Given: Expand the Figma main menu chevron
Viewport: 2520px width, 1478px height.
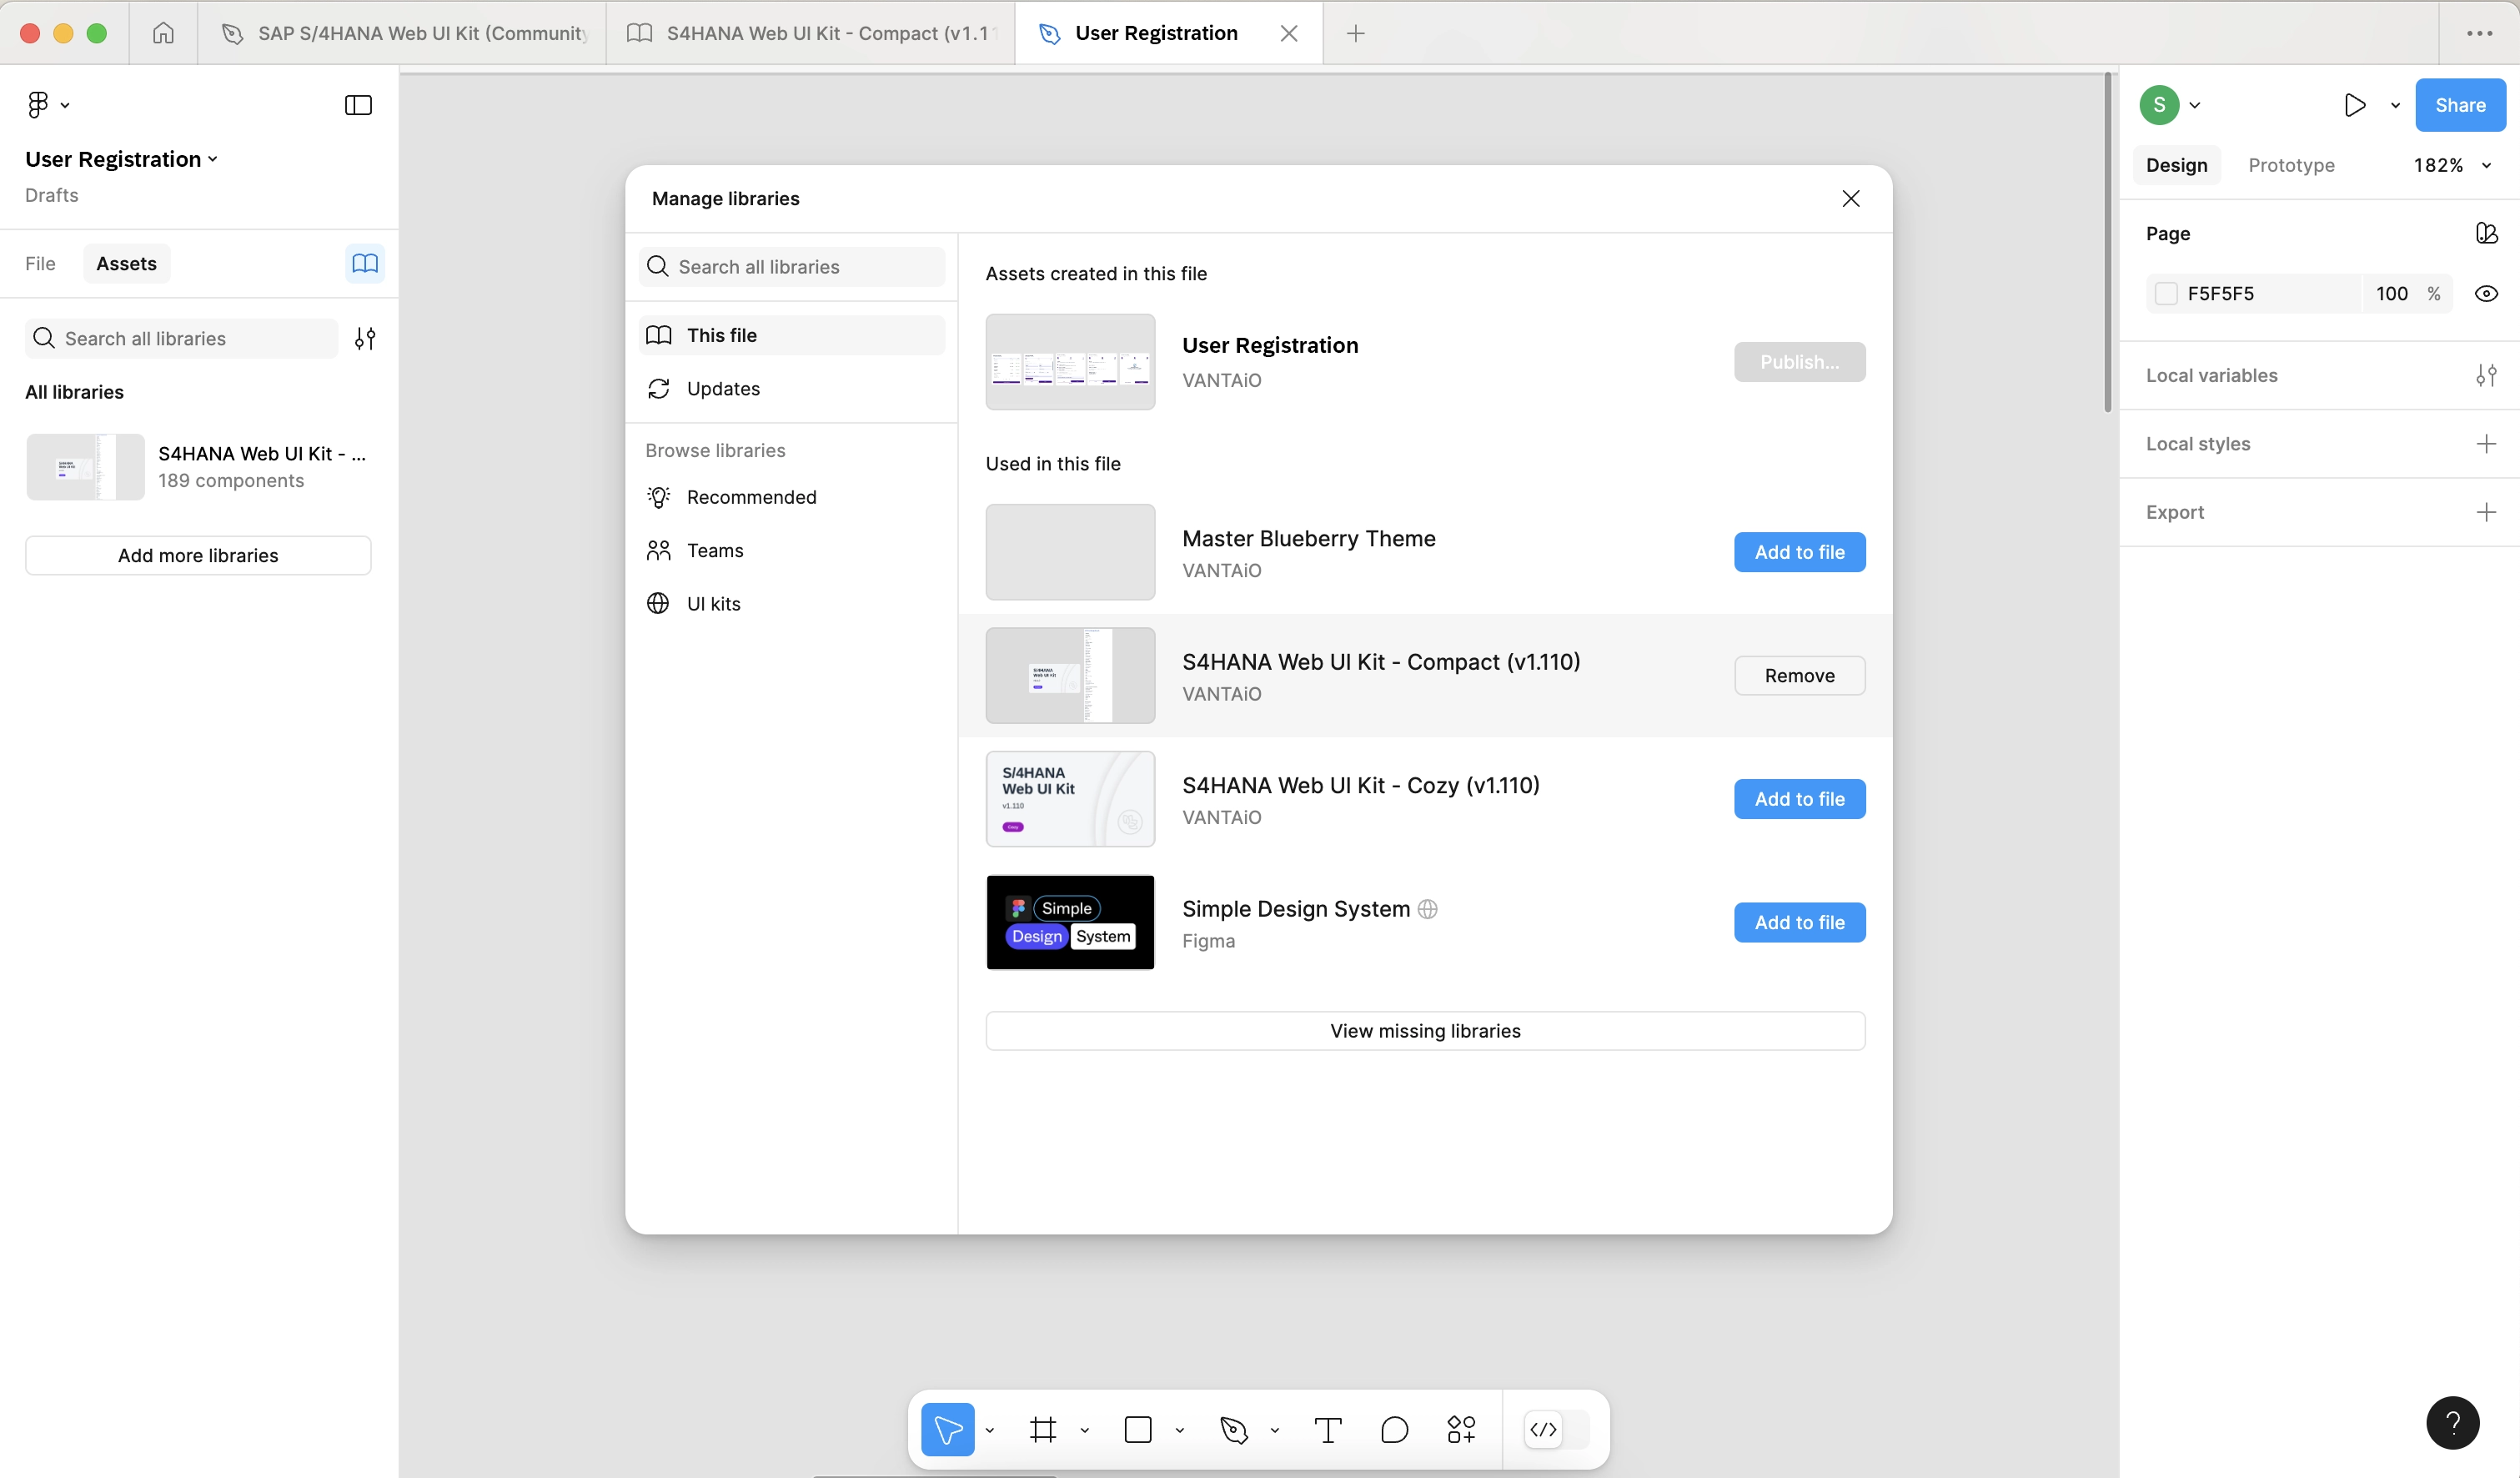Looking at the screenshot, I should point(65,105).
